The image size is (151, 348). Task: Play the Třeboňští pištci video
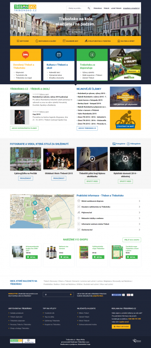tap(92, 159)
